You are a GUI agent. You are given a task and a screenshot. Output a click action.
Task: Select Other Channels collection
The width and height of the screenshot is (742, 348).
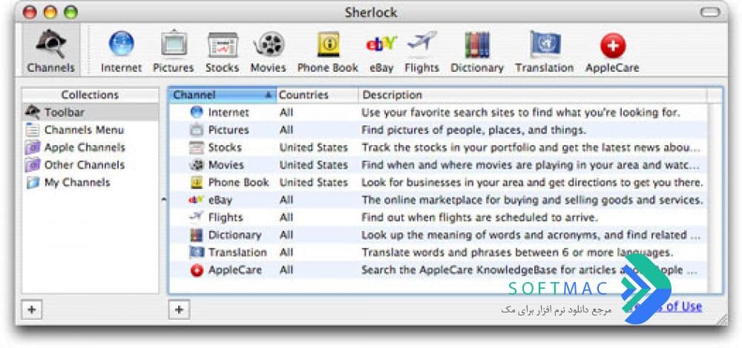pyautogui.click(x=91, y=165)
